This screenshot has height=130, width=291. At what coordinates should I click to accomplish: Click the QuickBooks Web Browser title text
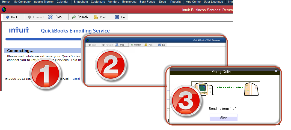point(207,40)
